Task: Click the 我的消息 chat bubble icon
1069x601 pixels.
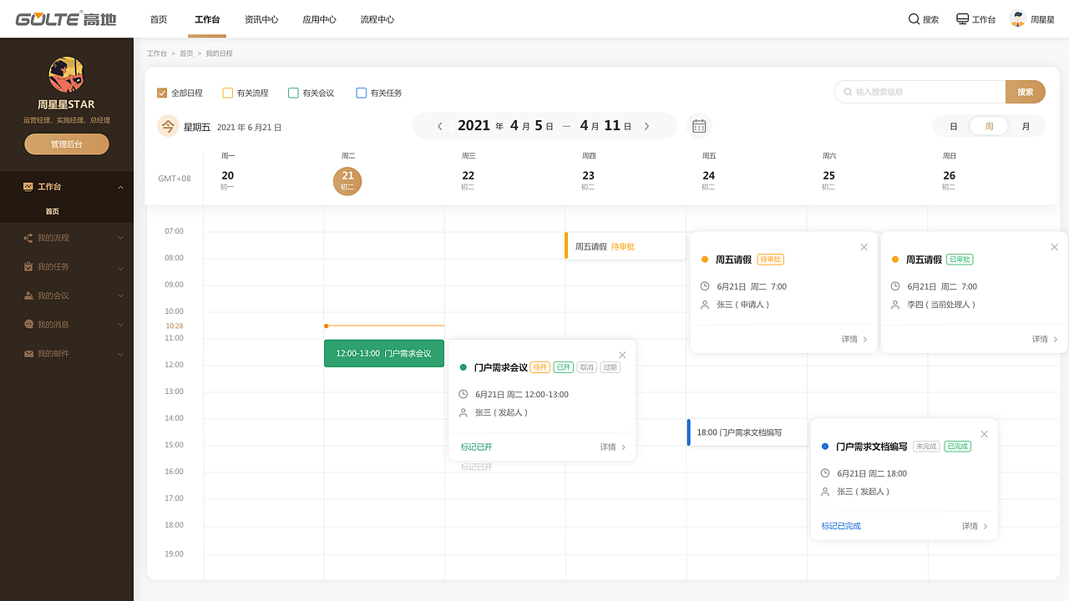Action: [28, 325]
